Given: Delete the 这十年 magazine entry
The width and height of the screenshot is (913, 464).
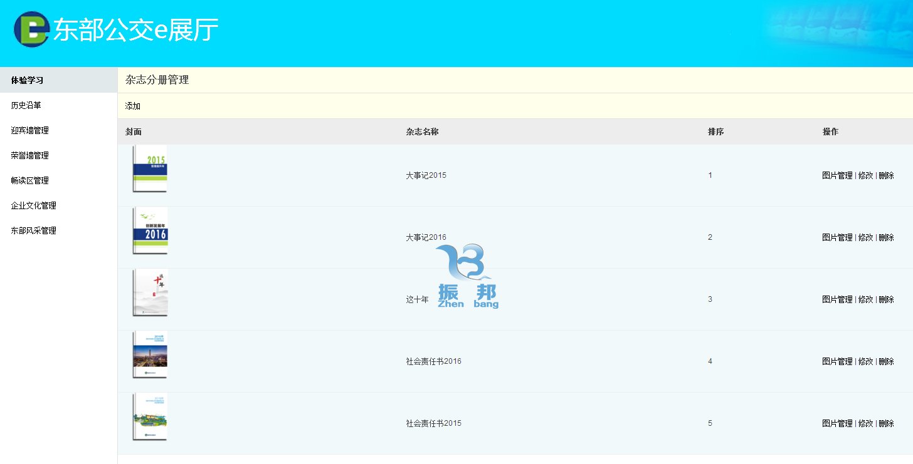Looking at the screenshot, I should [886, 299].
